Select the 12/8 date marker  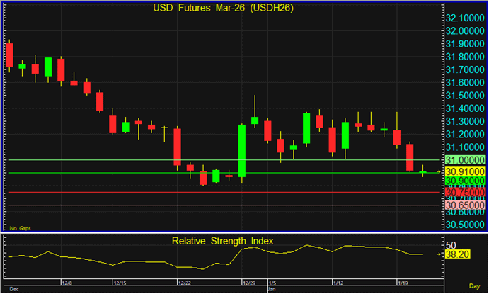[68, 283]
